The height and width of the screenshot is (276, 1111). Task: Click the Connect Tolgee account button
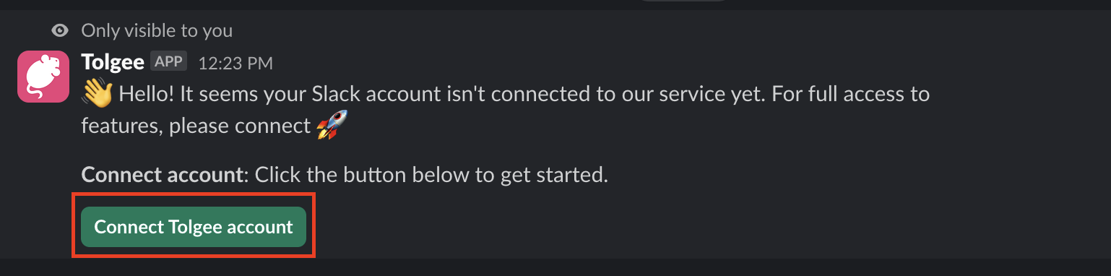[194, 227]
